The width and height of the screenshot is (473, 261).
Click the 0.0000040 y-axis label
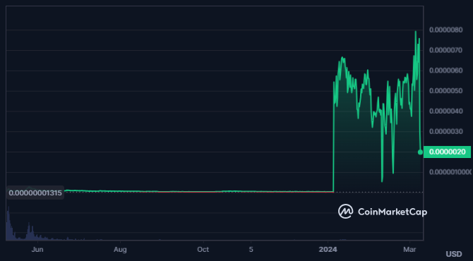[445, 111]
